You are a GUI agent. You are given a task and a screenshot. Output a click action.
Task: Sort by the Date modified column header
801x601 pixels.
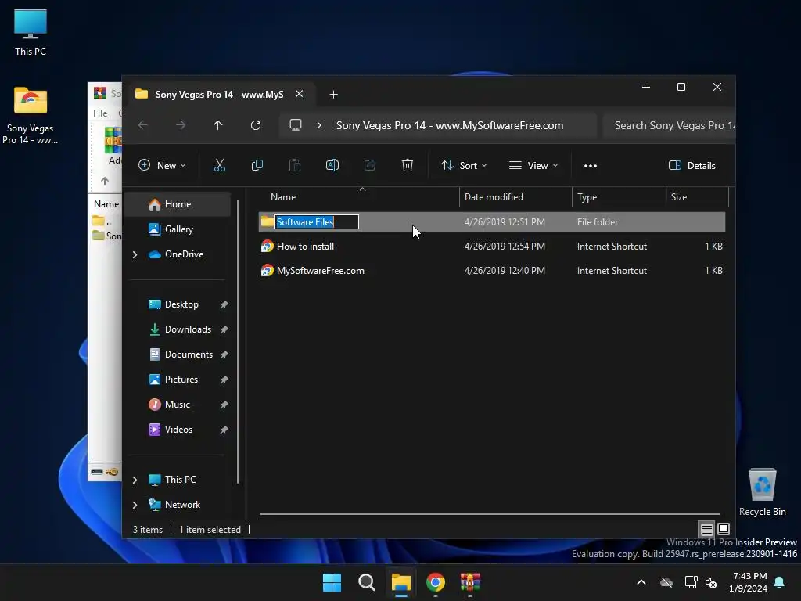pyautogui.click(x=494, y=197)
